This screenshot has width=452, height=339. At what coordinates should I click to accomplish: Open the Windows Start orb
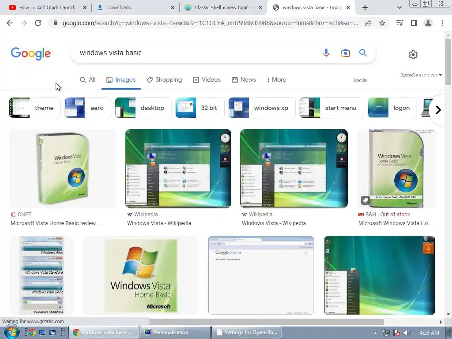(x=11, y=332)
